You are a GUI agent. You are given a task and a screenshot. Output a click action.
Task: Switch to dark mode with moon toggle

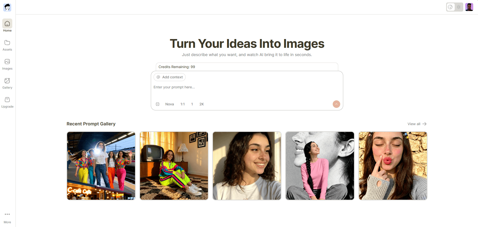click(x=450, y=7)
